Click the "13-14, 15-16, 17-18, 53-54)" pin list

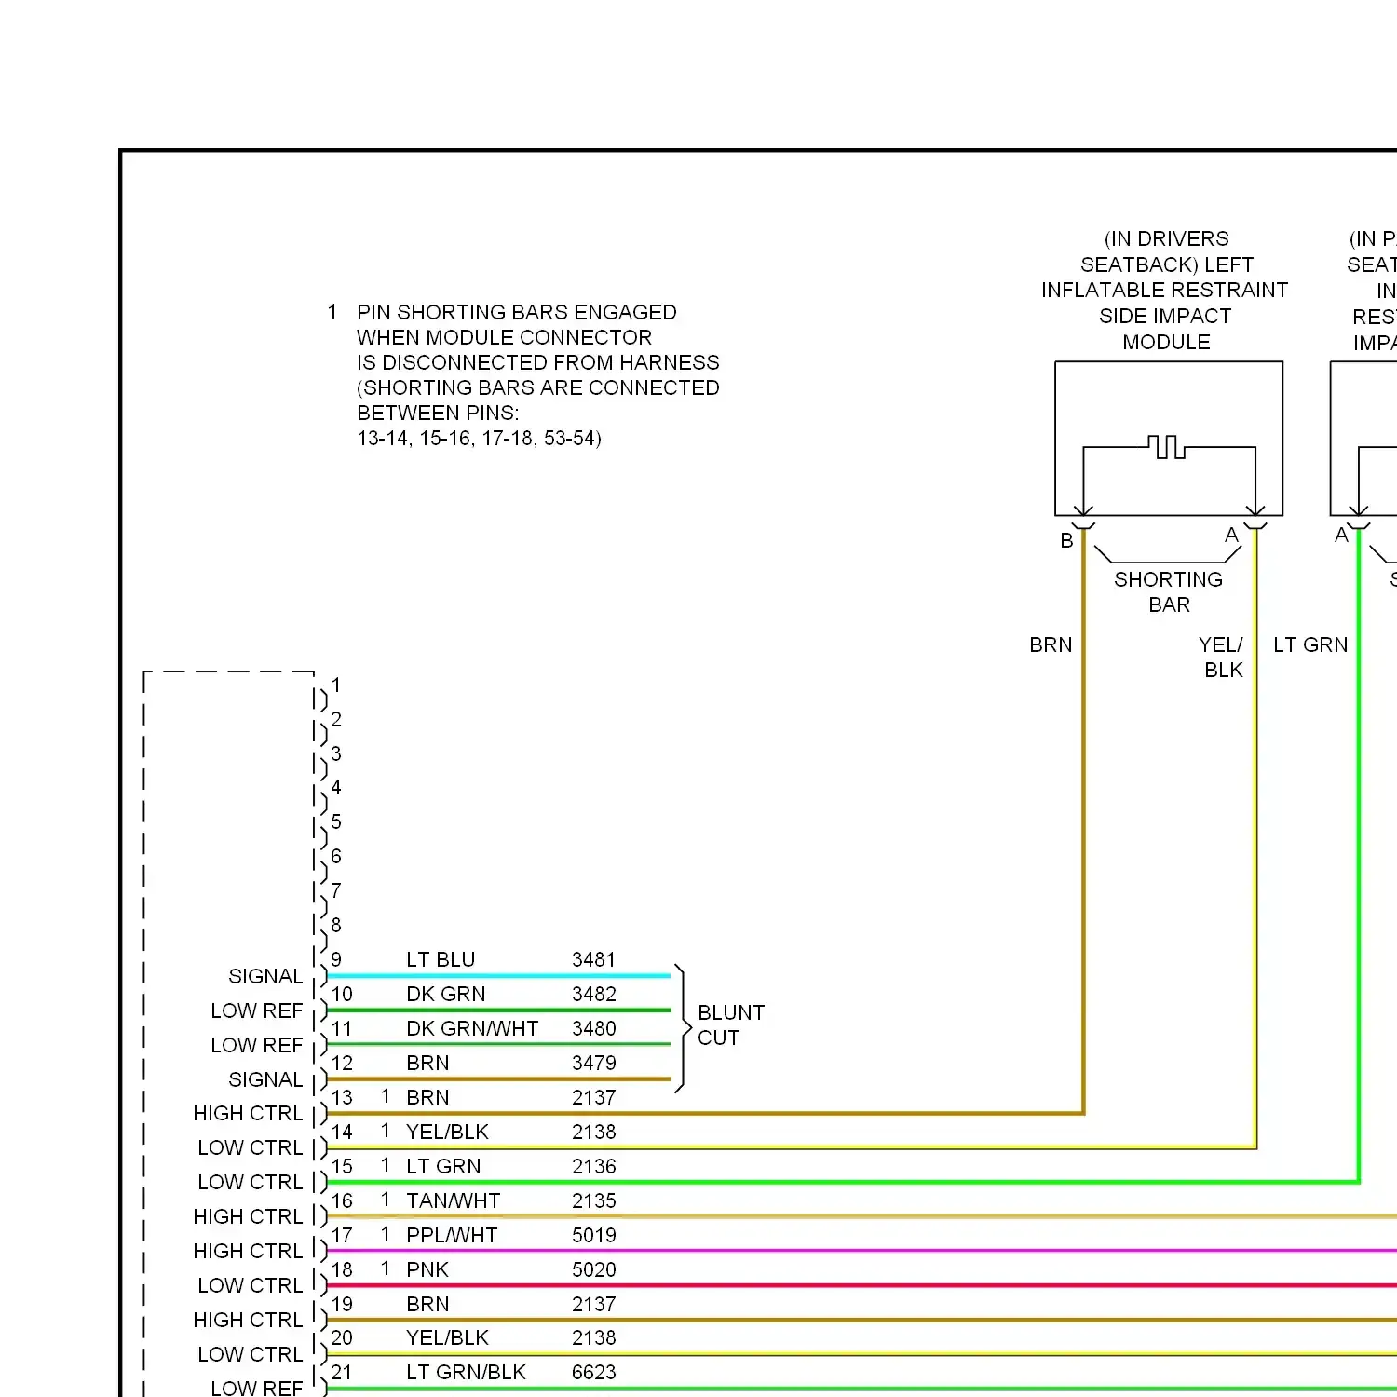pyautogui.click(x=479, y=438)
